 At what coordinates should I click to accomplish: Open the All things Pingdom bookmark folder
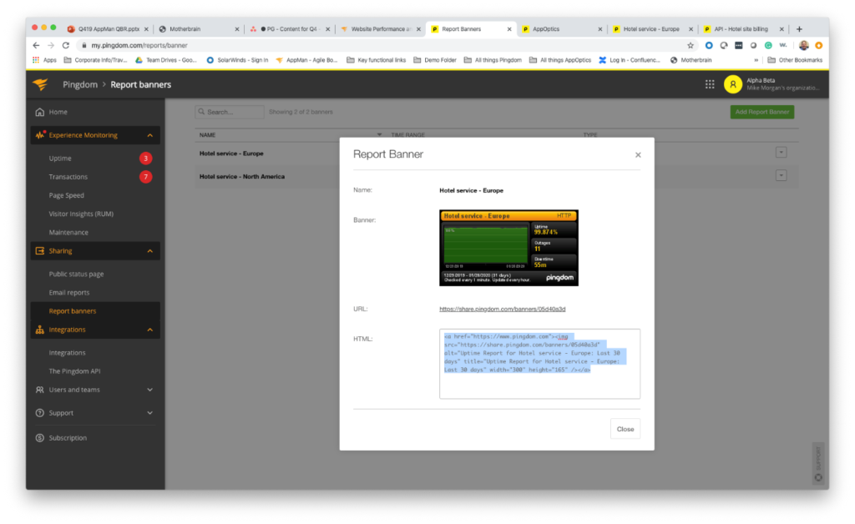[493, 60]
